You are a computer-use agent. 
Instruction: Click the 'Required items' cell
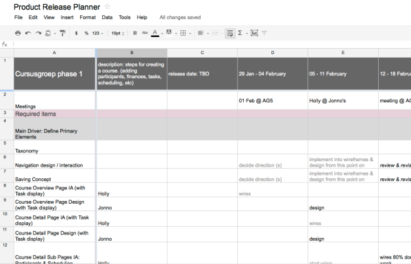(x=55, y=114)
